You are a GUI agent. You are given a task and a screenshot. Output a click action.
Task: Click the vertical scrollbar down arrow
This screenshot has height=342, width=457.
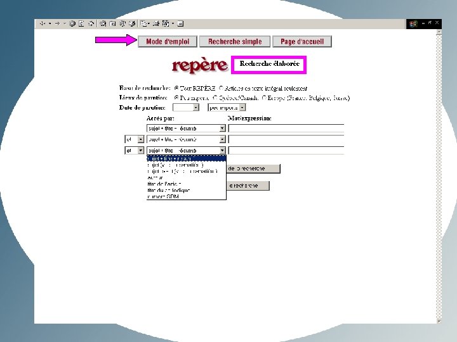point(439,320)
